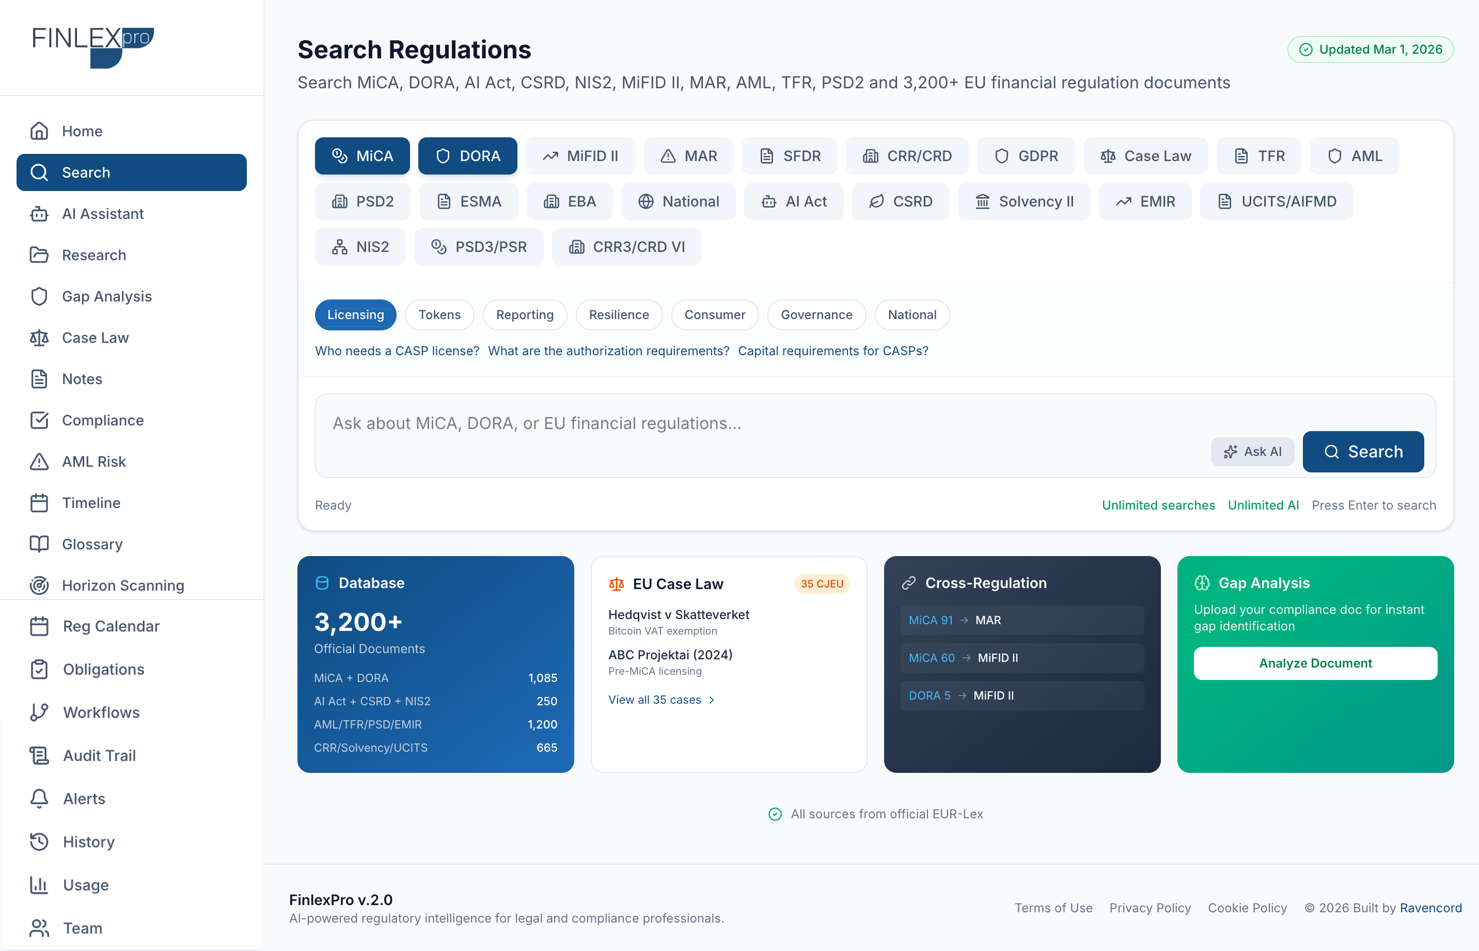This screenshot has height=951, width=1479.
Task: Switch to the Tokens topic tab
Action: (439, 314)
